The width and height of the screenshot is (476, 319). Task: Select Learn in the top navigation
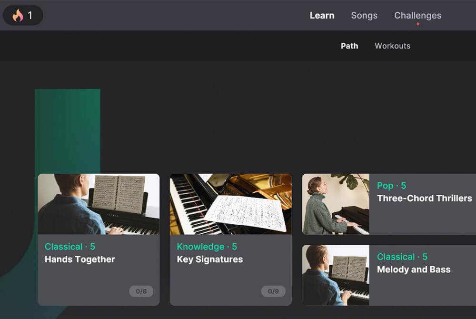[322, 15]
